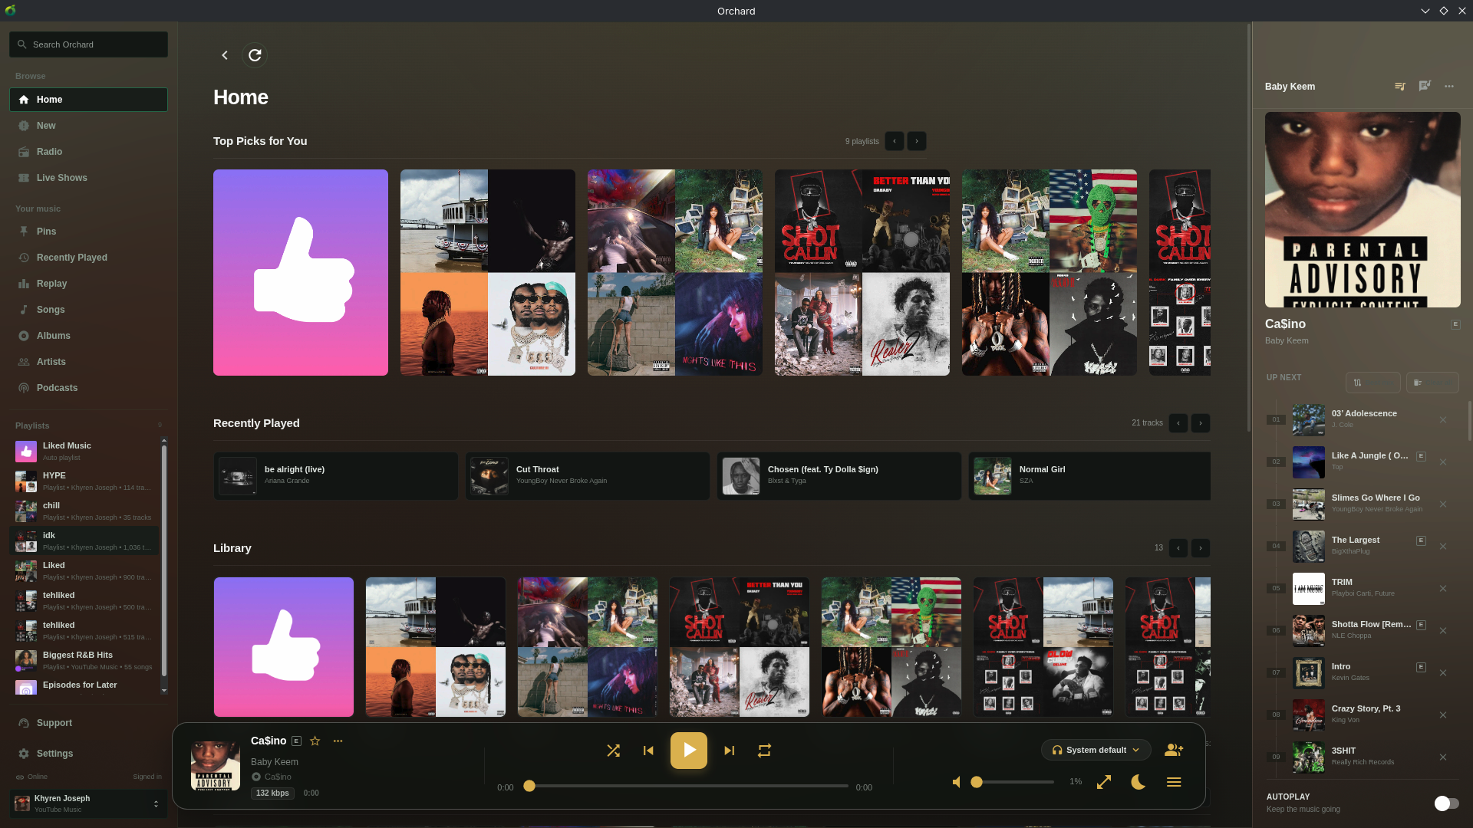Skip to previous track

click(x=648, y=751)
